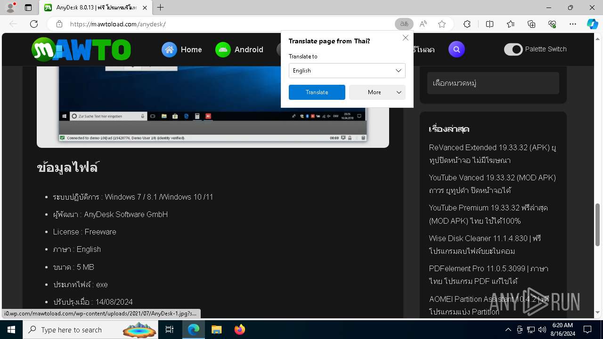Open YouTube Vanced 19.33.32 article link
The width and height of the screenshot is (603, 339).
point(492,184)
